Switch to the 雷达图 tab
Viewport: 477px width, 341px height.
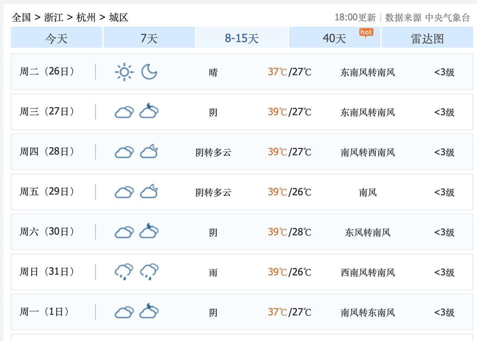[427, 38]
